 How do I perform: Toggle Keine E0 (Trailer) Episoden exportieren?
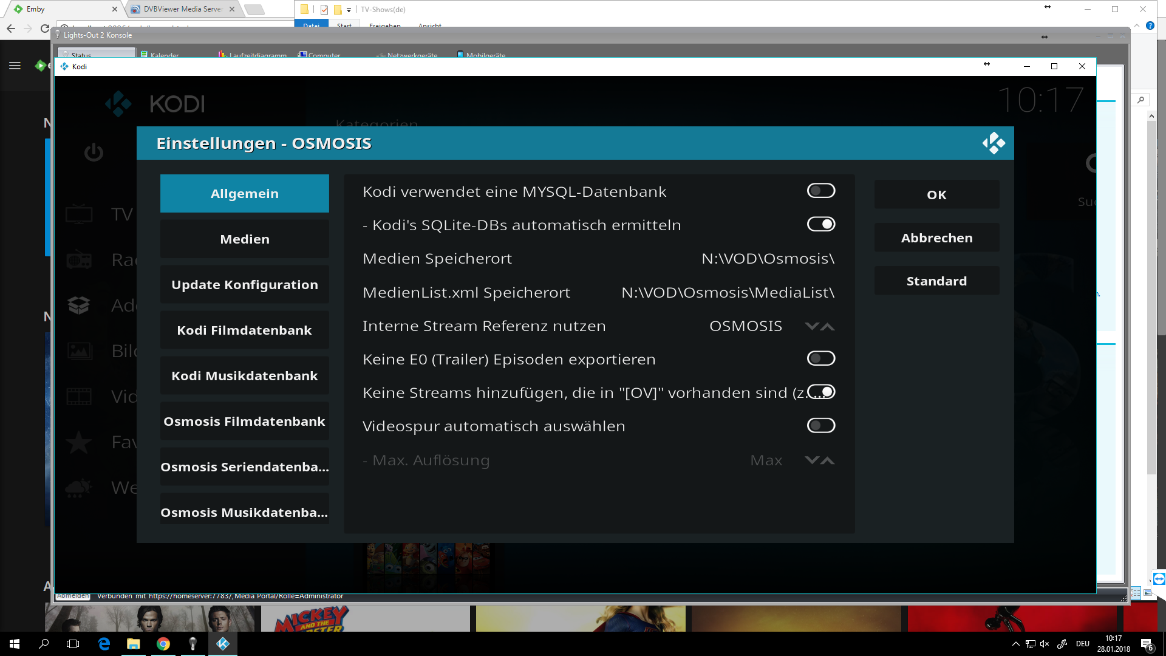[x=821, y=358]
